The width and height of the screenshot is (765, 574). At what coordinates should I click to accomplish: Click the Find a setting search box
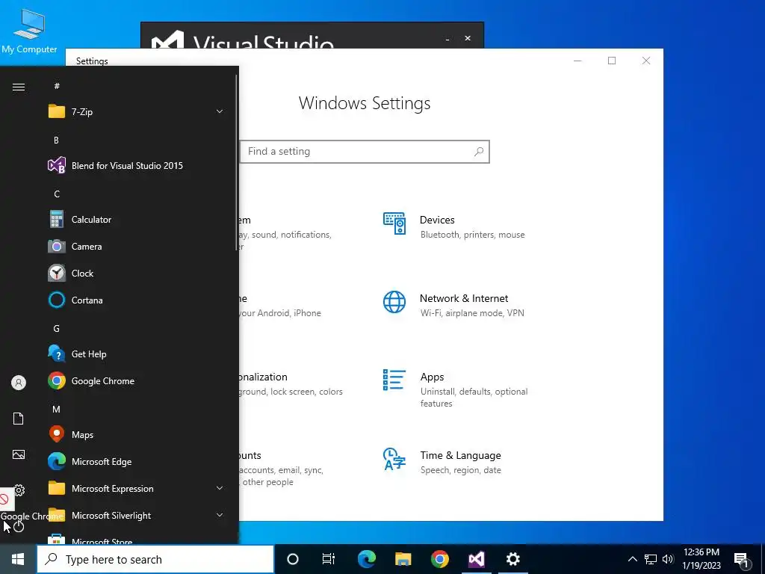tap(365, 151)
